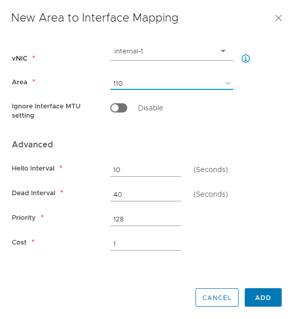Click the ADD button

point(263,297)
